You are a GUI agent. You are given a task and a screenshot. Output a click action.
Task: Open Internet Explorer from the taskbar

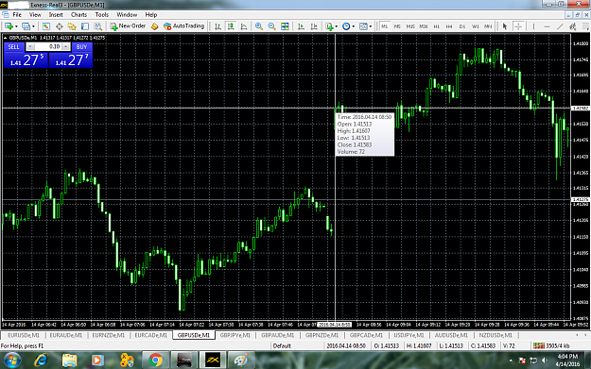pos(41,361)
